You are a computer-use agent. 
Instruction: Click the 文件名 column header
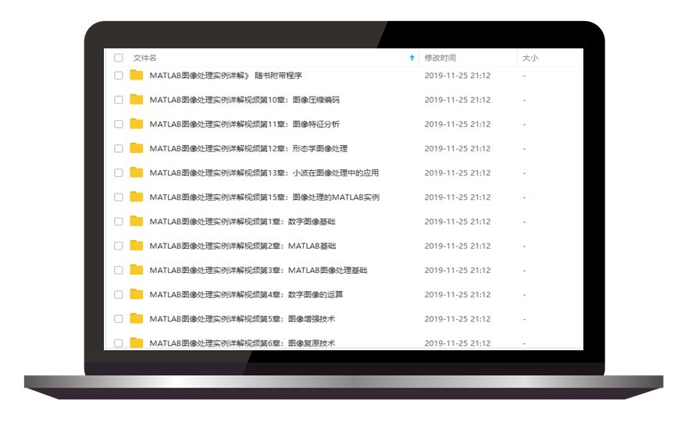pyautogui.click(x=144, y=58)
